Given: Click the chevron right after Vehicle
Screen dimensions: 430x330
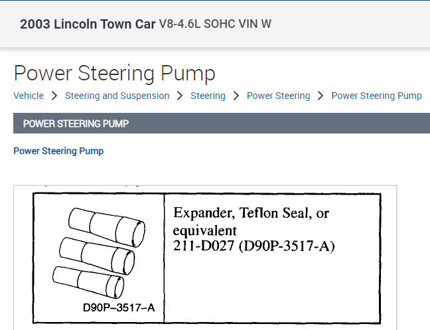Looking at the screenshot, I should [x=54, y=96].
